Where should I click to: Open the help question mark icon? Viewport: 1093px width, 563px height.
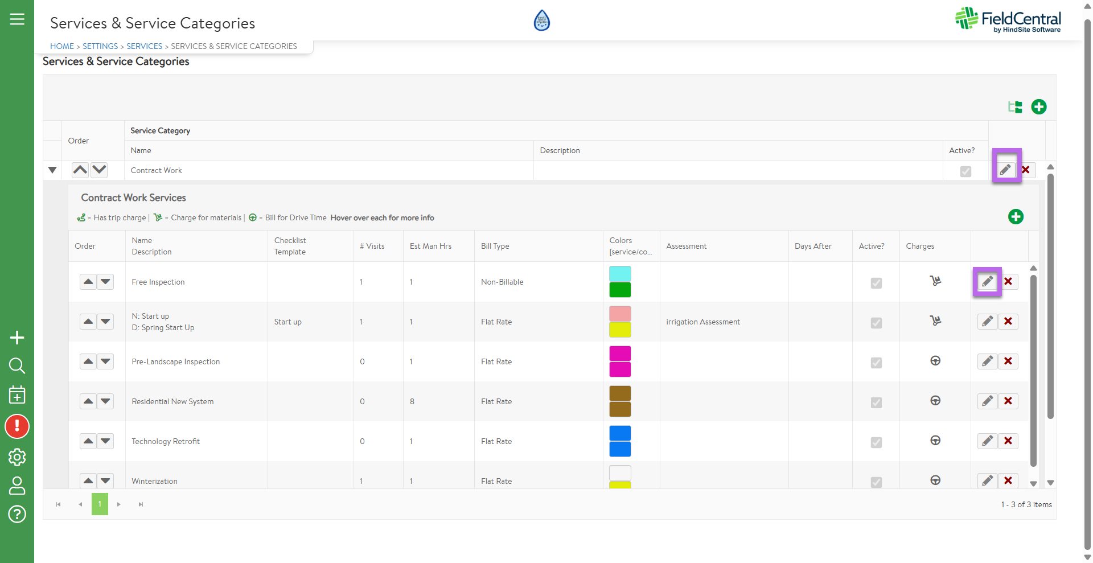(x=17, y=514)
